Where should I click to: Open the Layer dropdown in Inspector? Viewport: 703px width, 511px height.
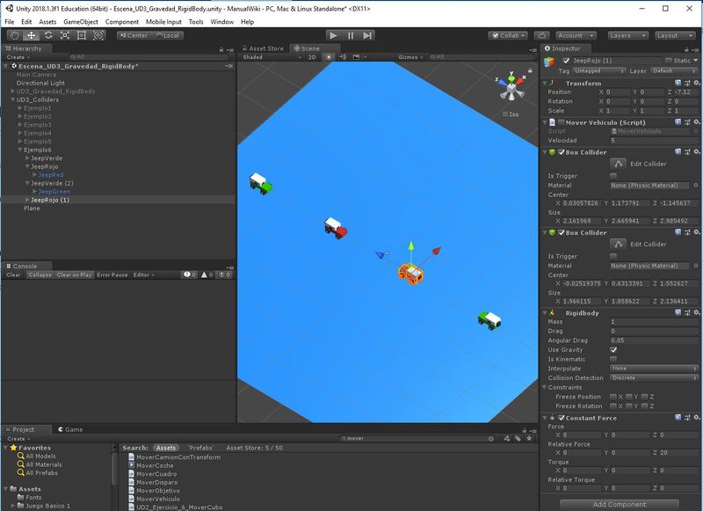click(674, 71)
